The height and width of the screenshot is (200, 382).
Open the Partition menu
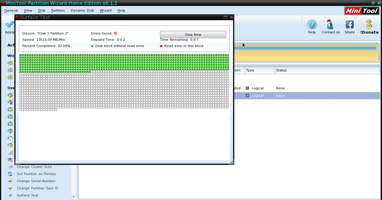pyautogui.click(x=58, y=10)
